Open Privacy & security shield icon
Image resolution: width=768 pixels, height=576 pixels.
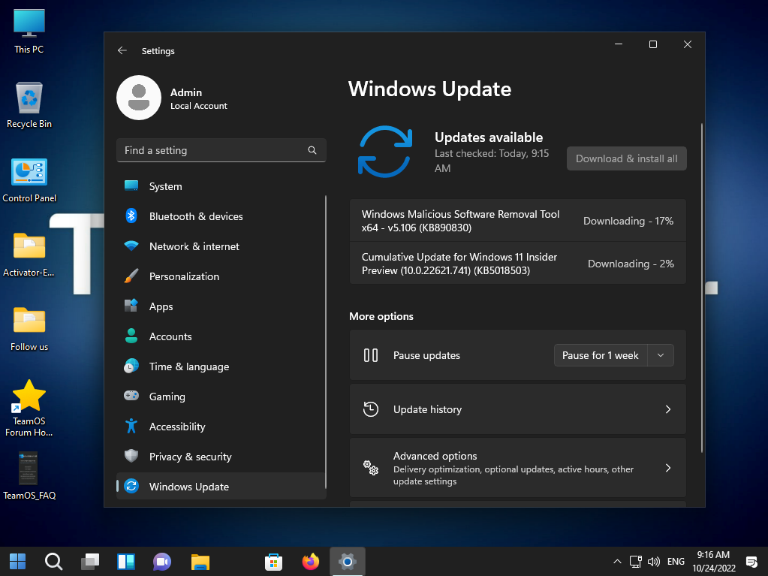click(x=131, y=457)
